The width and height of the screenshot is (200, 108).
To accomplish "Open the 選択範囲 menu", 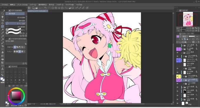I will pyautogui.click(x=43, y=5).
